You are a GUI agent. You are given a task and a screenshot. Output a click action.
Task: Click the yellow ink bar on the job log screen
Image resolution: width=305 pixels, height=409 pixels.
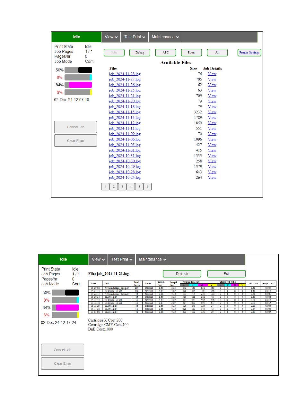[65, 315]
